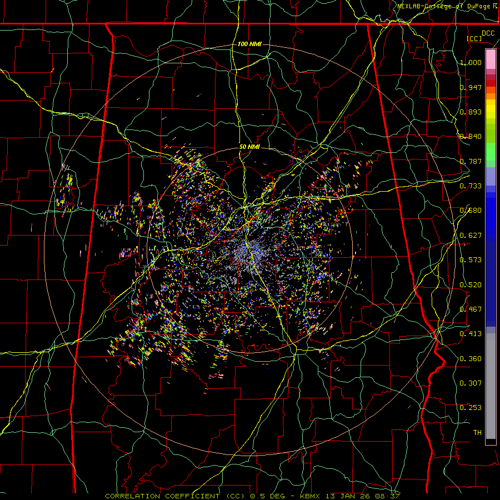The width and height of the screenshot is (500, 500).
Task: Click the [CC] unit label
Action: pos(474,38)
